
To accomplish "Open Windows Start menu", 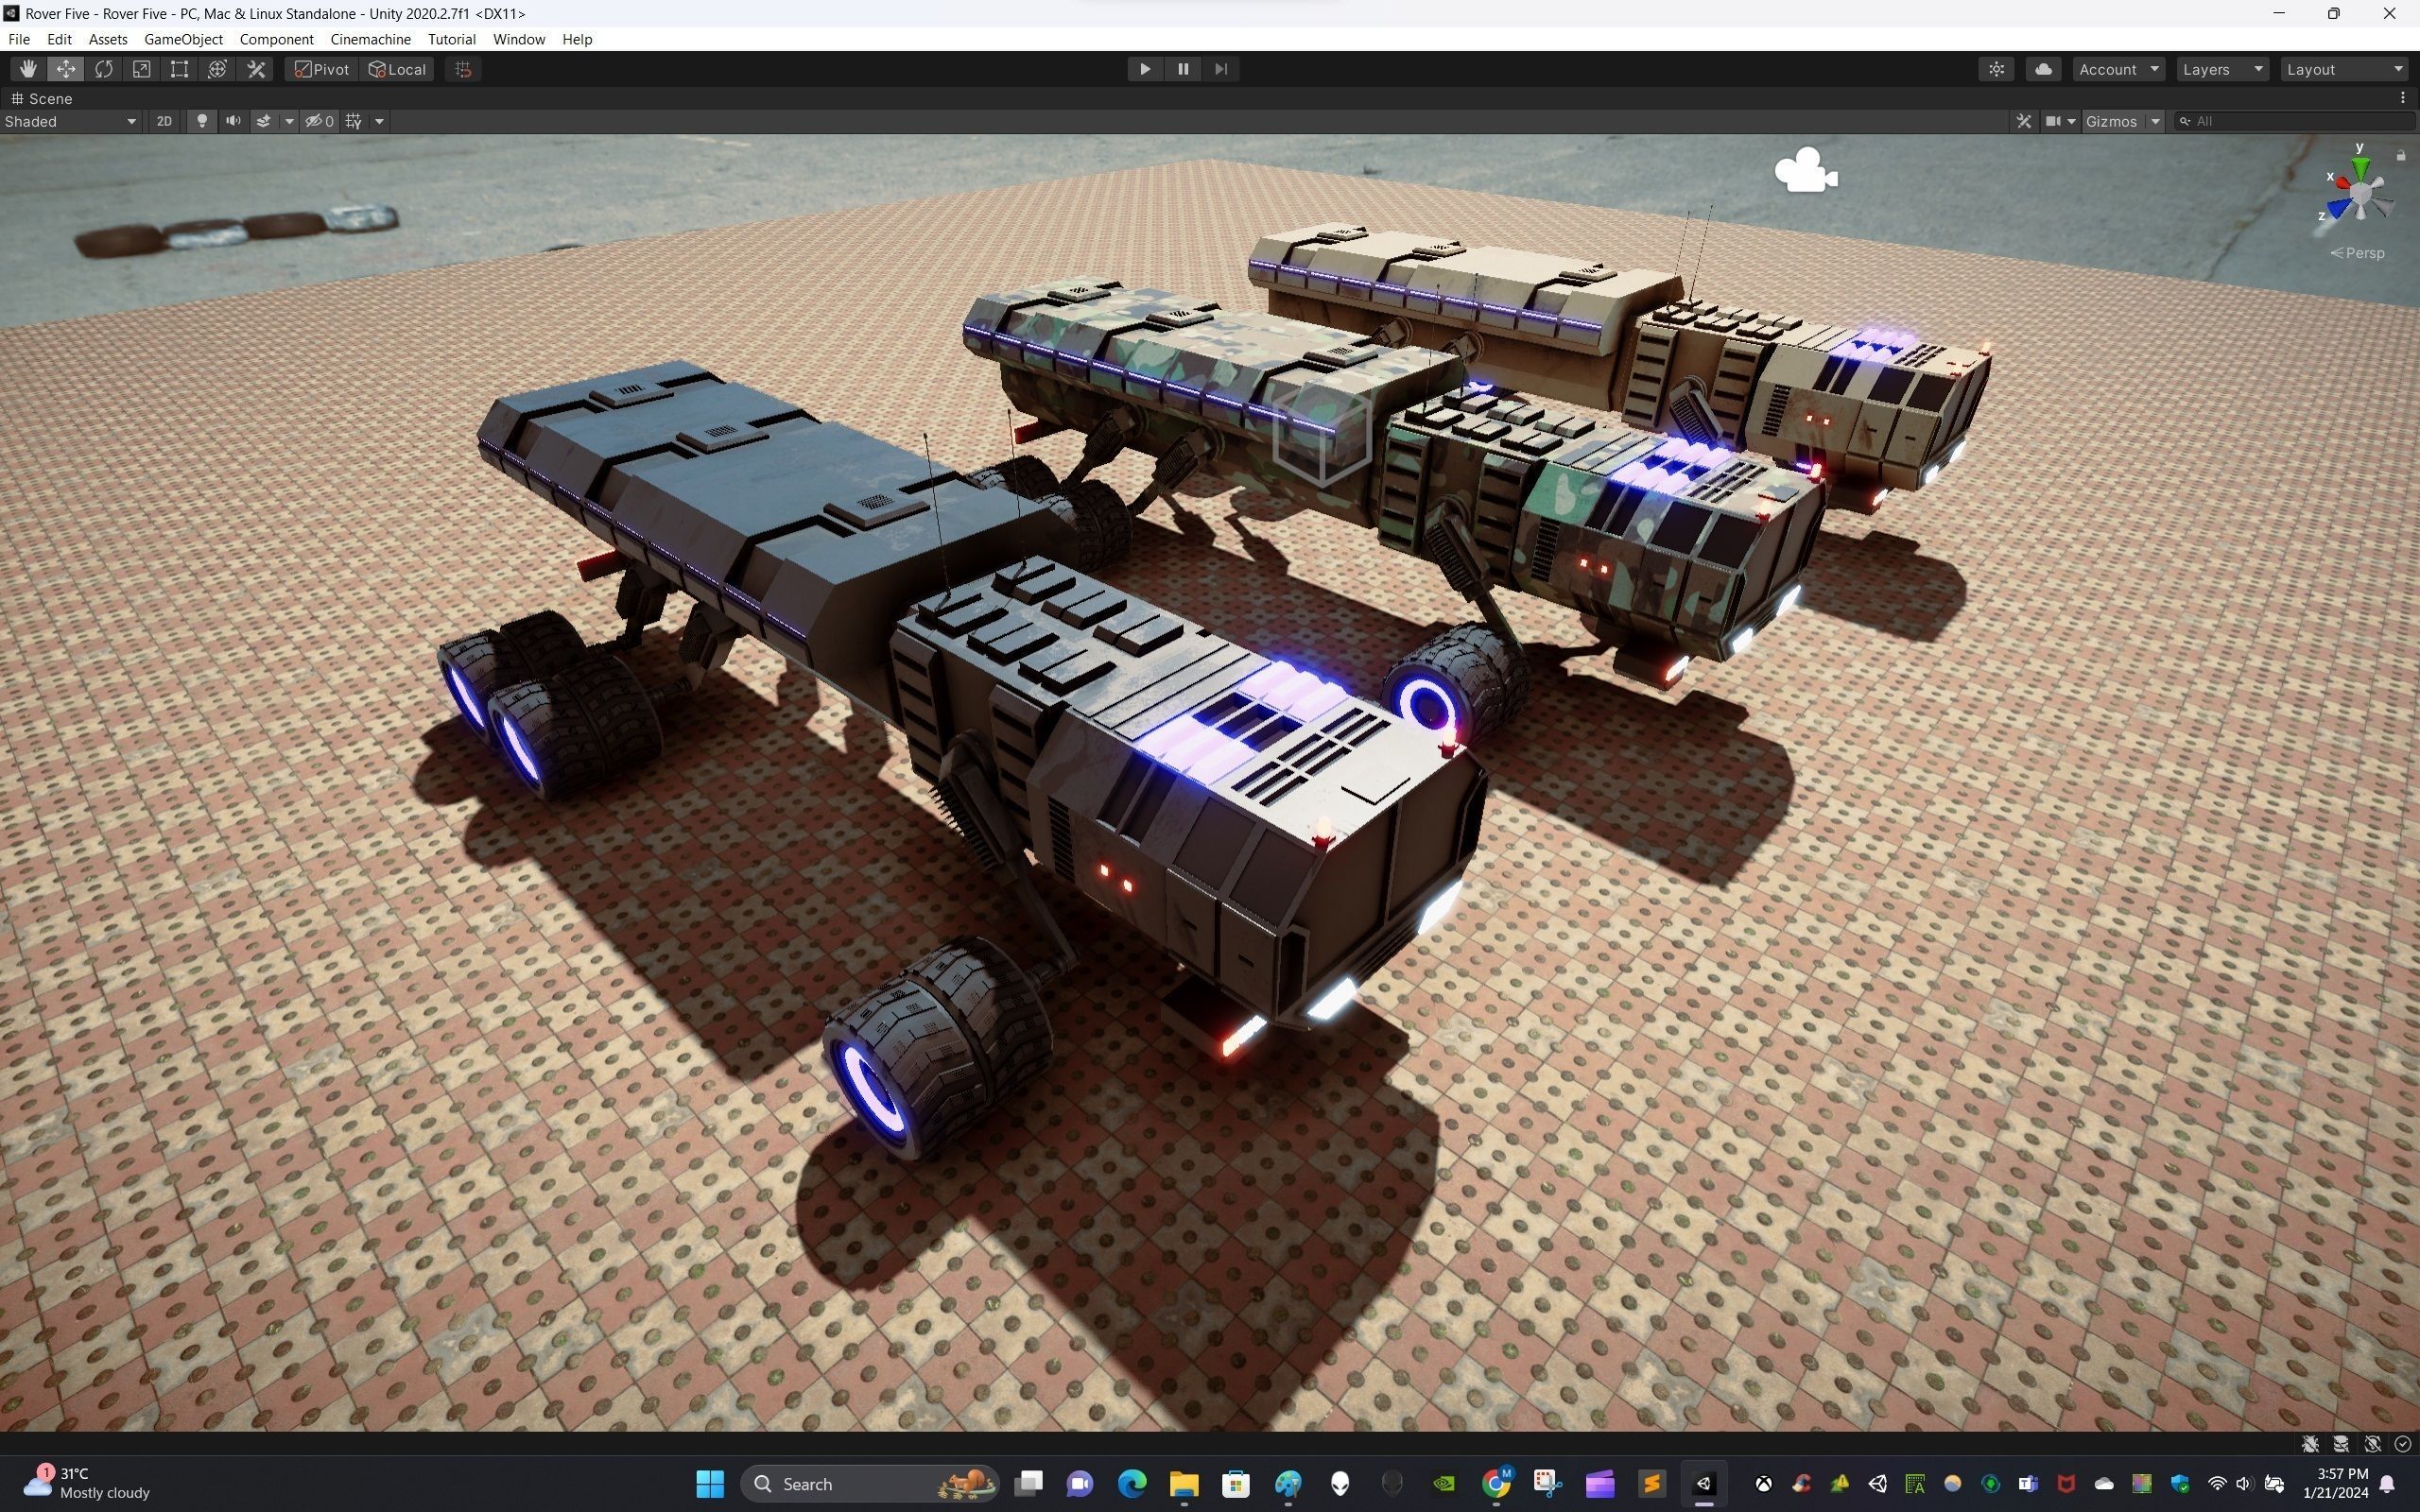I will point(710,1483).
